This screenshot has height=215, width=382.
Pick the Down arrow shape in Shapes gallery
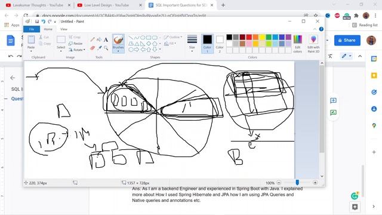point(155,50)
